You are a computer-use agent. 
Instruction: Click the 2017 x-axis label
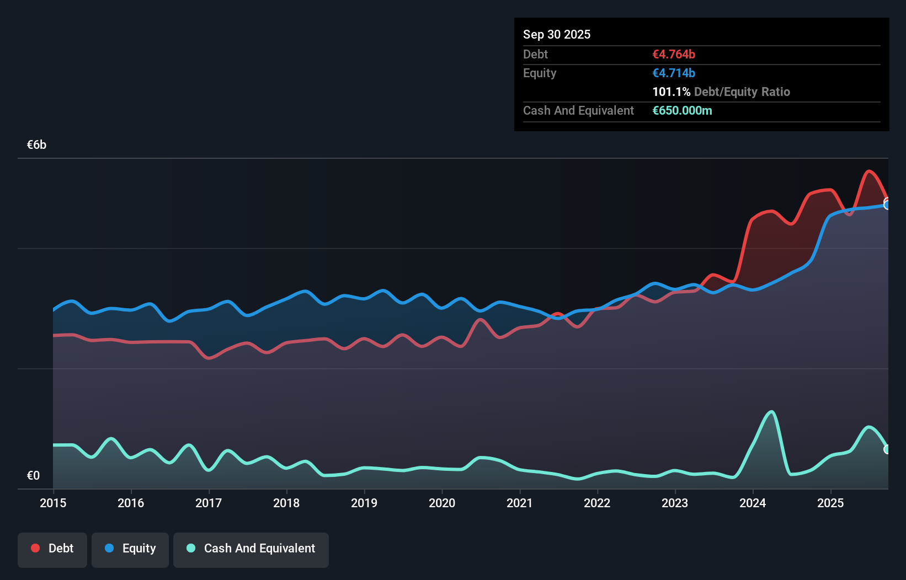(209, 503)
